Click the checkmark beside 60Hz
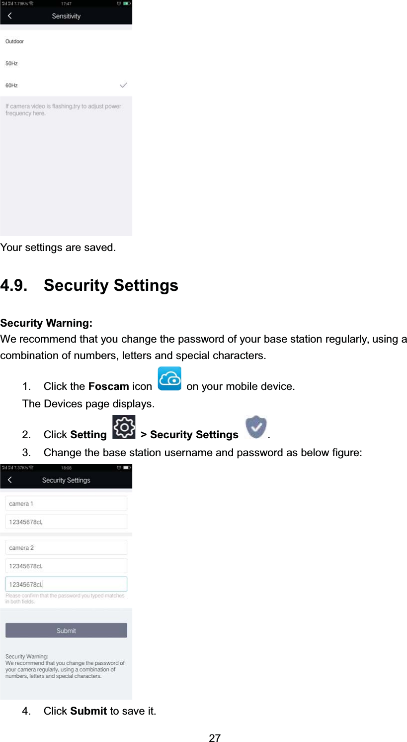This screenshot has height=742, width=407. 123,85
